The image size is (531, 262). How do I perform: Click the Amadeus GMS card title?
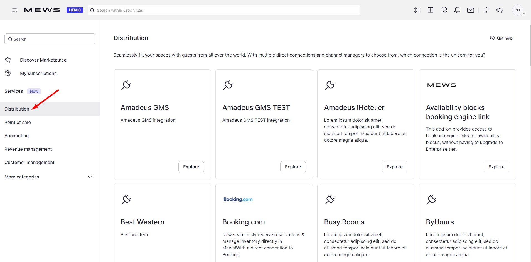[x=145, y=107]
